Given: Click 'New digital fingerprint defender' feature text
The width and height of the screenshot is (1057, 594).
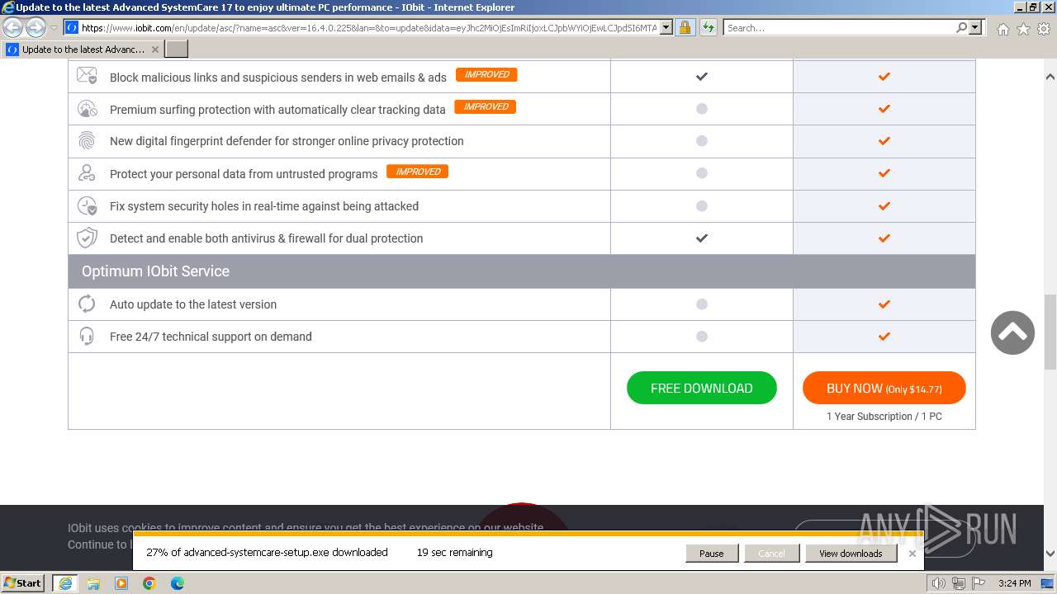Looking at the screenshot, I should pyautogui.click(x=287, y=141).
